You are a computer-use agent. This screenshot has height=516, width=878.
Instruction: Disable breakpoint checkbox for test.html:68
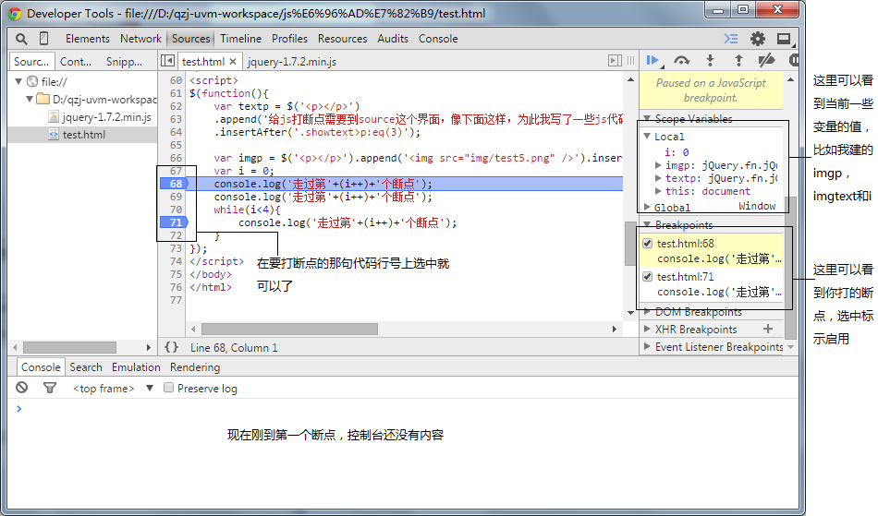(647, 243)
